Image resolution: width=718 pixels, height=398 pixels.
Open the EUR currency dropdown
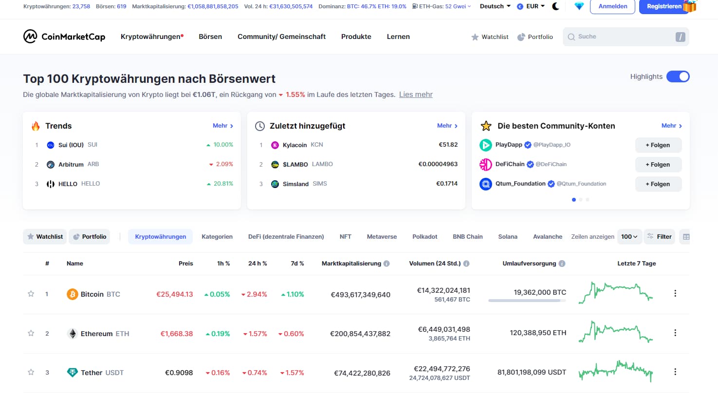(x=531, y=6)
